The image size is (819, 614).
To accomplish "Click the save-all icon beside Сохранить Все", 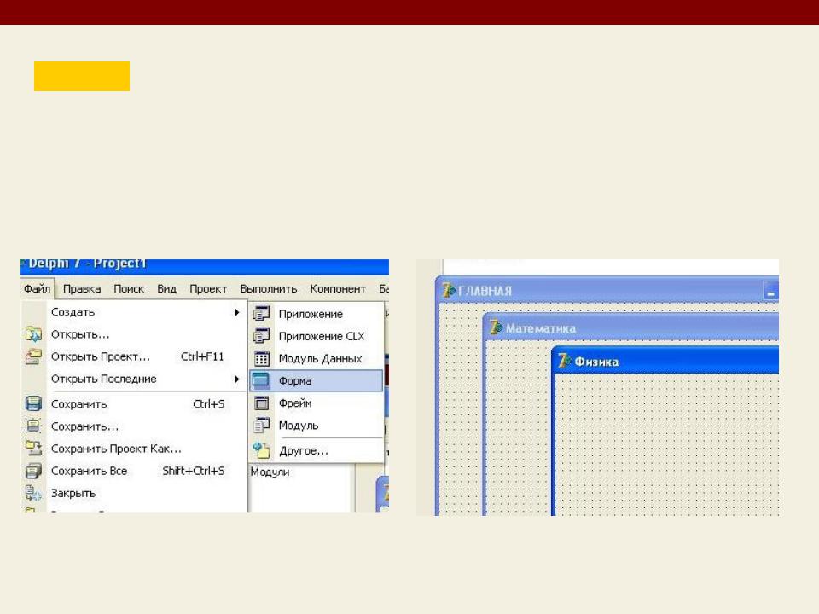I will pyautogui.click(x=33, y=471).
